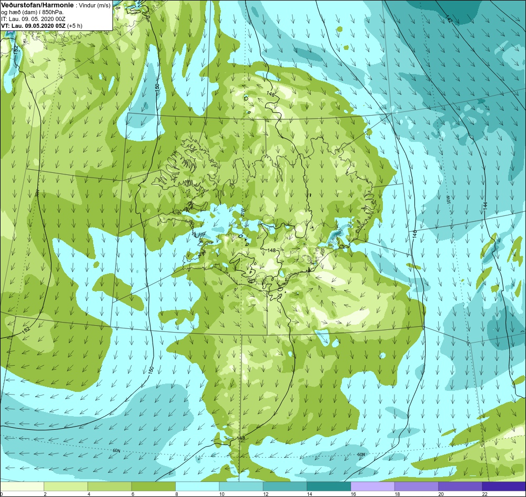Viewport: 526px width, 497px height.
Task: Click the 10–12 m/s light teal legend swatch
Action: [241, 486]
